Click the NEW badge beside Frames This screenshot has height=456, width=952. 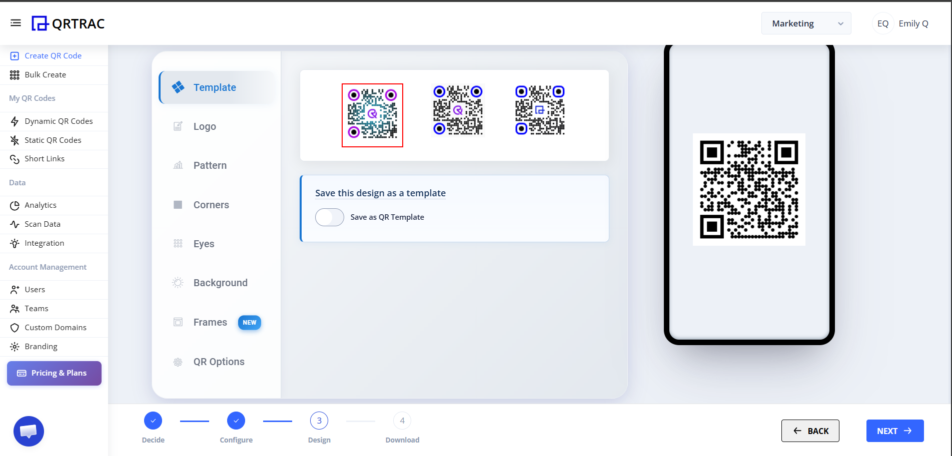click(250, 323)
